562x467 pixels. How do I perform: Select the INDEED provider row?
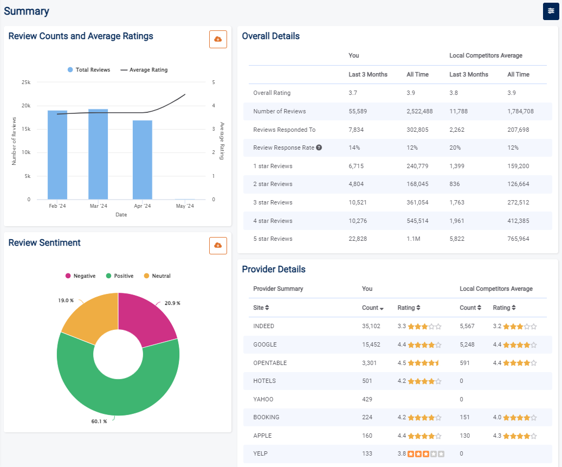coord(264,326)
